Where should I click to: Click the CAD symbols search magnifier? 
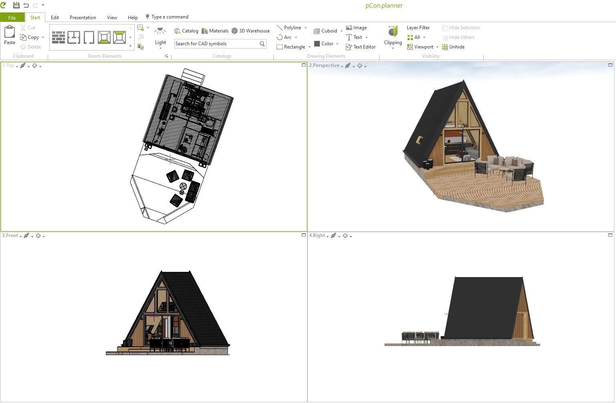click(x=262, y=44)
